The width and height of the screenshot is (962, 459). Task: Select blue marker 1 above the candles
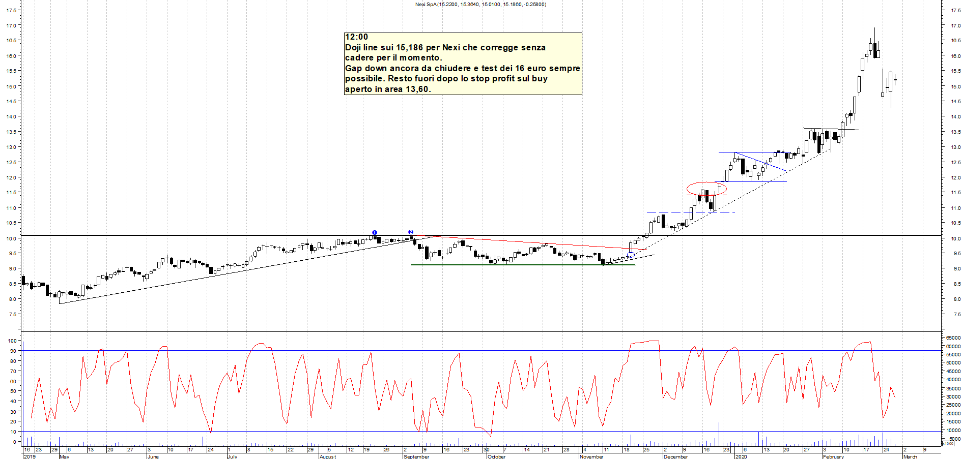click(x=375, y=233)
